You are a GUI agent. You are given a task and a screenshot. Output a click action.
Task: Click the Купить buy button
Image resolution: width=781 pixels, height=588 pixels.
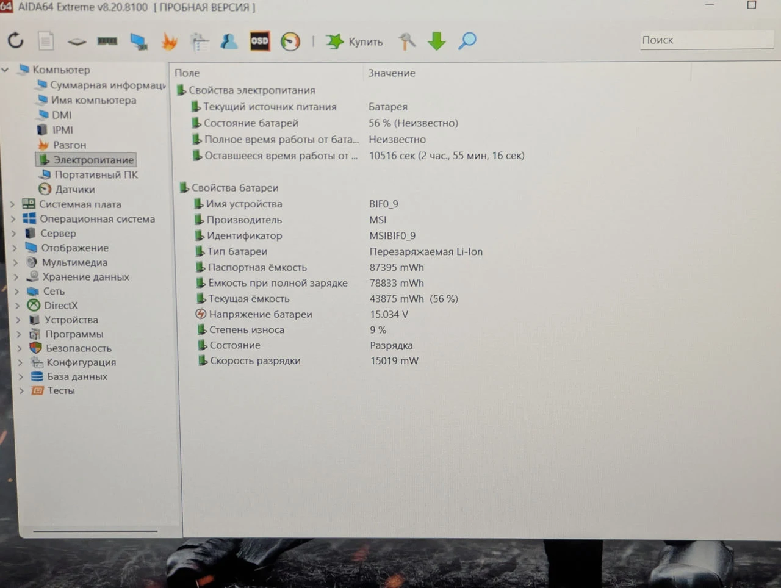coord(355,41)
